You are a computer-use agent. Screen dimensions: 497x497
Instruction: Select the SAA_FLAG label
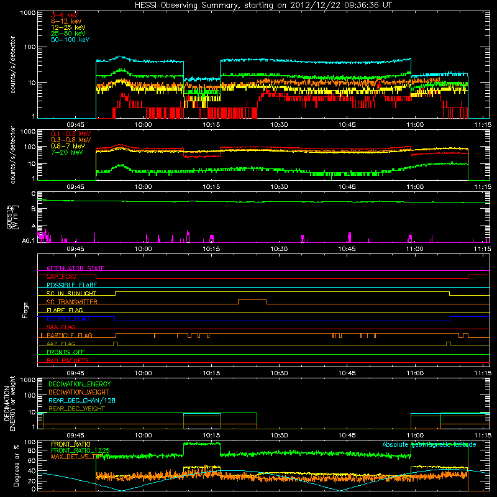pyautogui.click(x=61, y=327)
